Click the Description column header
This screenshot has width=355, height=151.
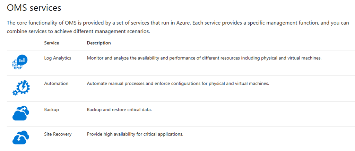[99, 43]
